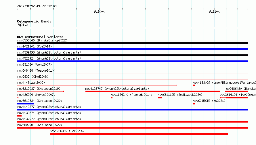Click the nsv1026380 (Coe2014) label
The image size is (256, 145).
tap(67, 131)
